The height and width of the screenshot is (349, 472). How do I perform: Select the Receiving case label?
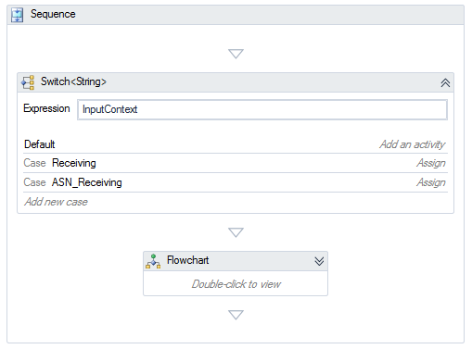point(74,163)
